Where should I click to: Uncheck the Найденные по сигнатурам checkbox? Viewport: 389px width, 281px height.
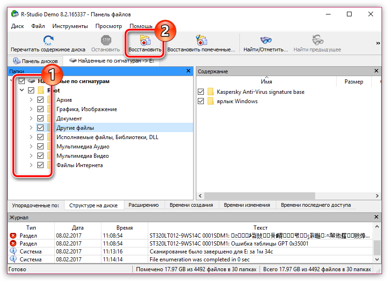click(x=22, y=81)
